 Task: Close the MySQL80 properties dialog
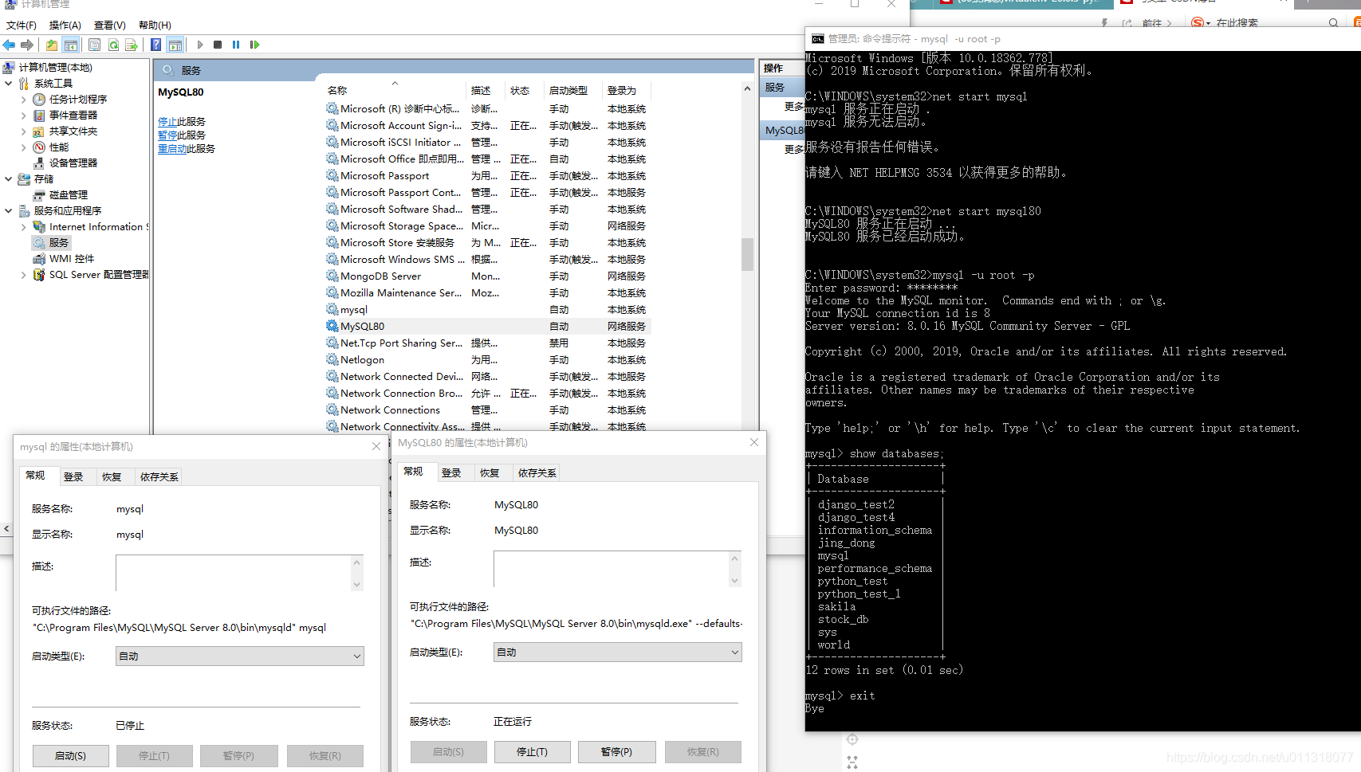754,442
